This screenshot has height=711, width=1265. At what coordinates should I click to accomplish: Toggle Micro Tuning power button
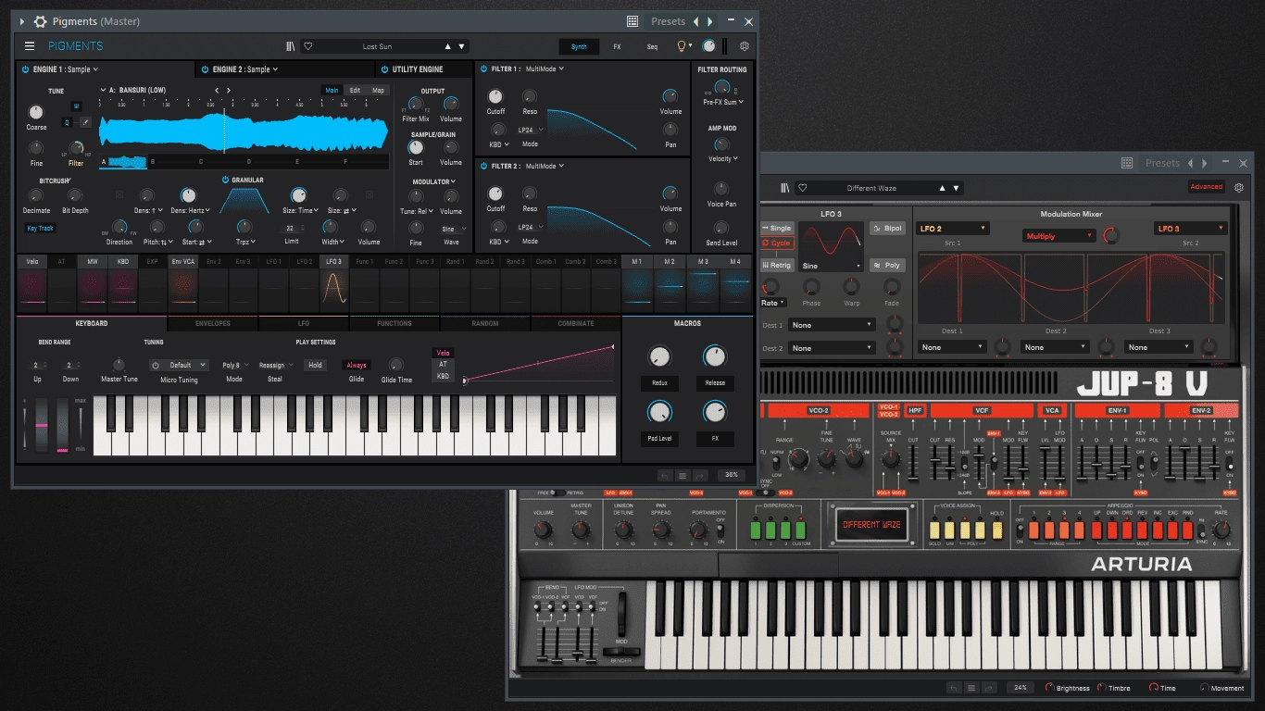[156, 366]
